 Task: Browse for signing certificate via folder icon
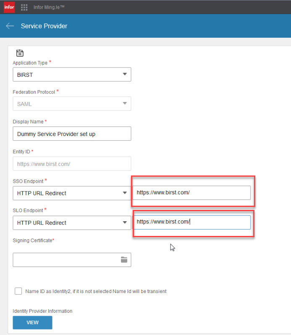click(124, 259)
